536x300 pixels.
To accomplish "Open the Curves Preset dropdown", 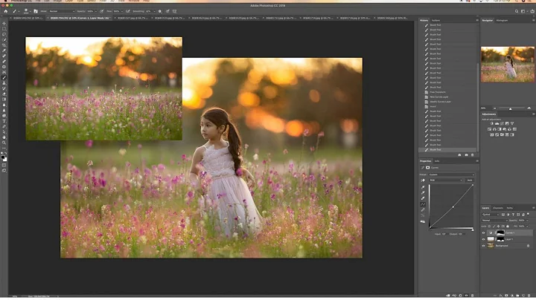I will 452,175.
